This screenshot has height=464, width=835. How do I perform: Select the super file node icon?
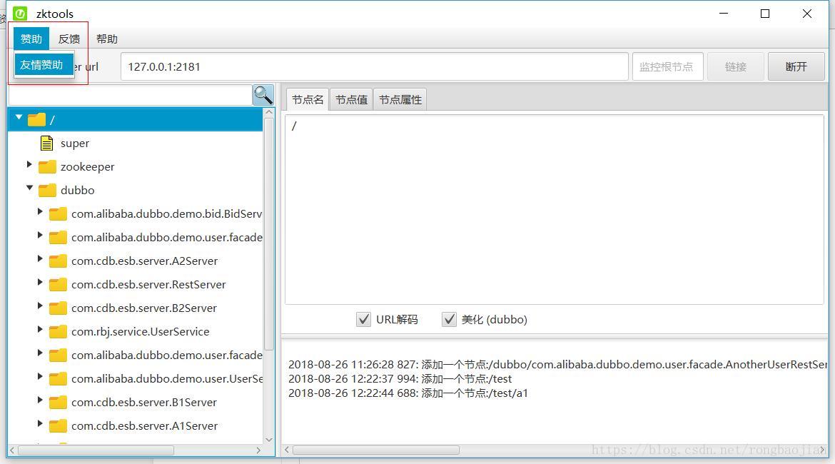point(47,143)
